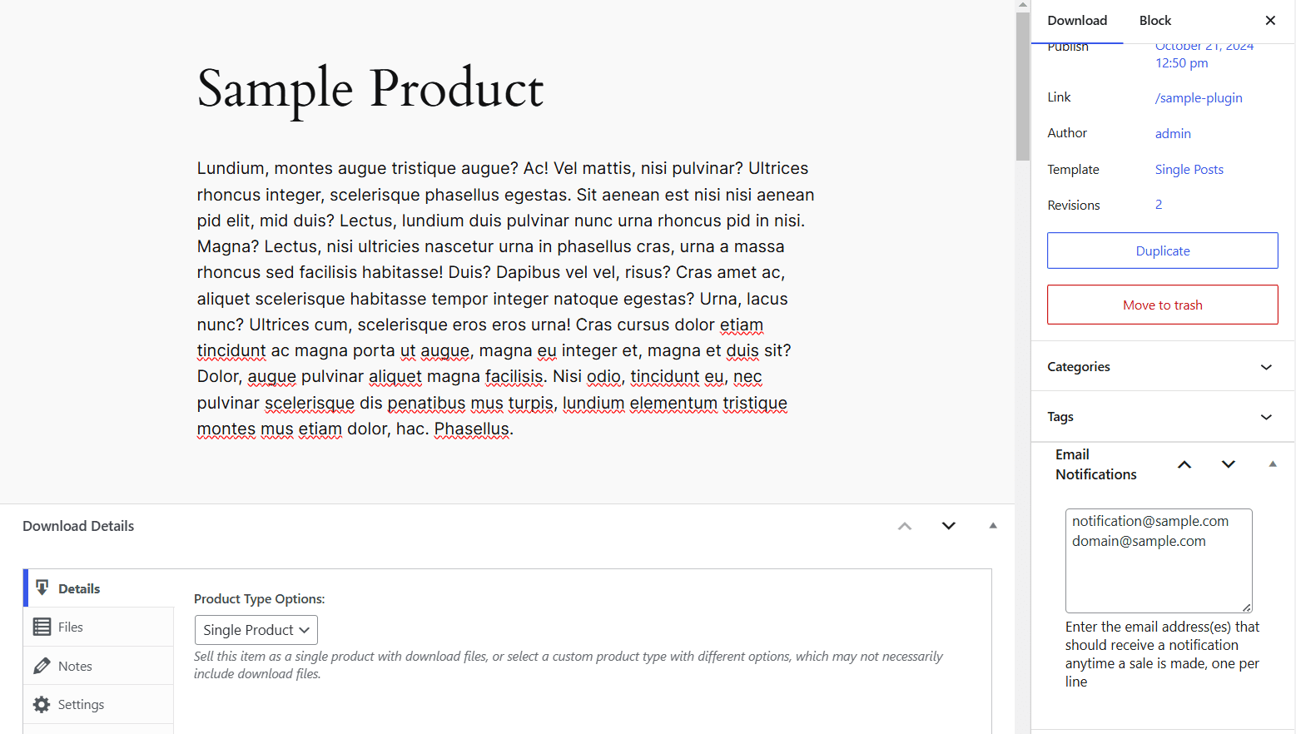Open Settings via the gear icon
The width and height of the screenshot is (1296, 734).
click(x=42, y=704)
